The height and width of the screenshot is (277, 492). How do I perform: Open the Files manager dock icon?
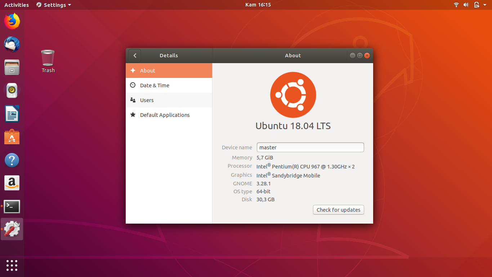[x=12, y=67]
